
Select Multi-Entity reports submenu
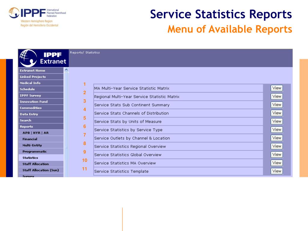click(x=41, y=145)
